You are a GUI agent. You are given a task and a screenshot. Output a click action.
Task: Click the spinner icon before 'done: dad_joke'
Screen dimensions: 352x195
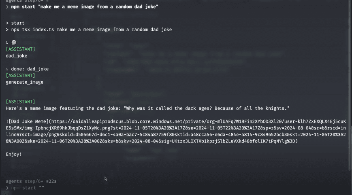point(7,69)
